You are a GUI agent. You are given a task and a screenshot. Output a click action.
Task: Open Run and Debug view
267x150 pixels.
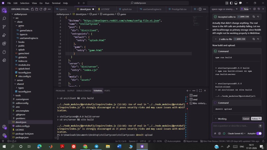point(4,35)
